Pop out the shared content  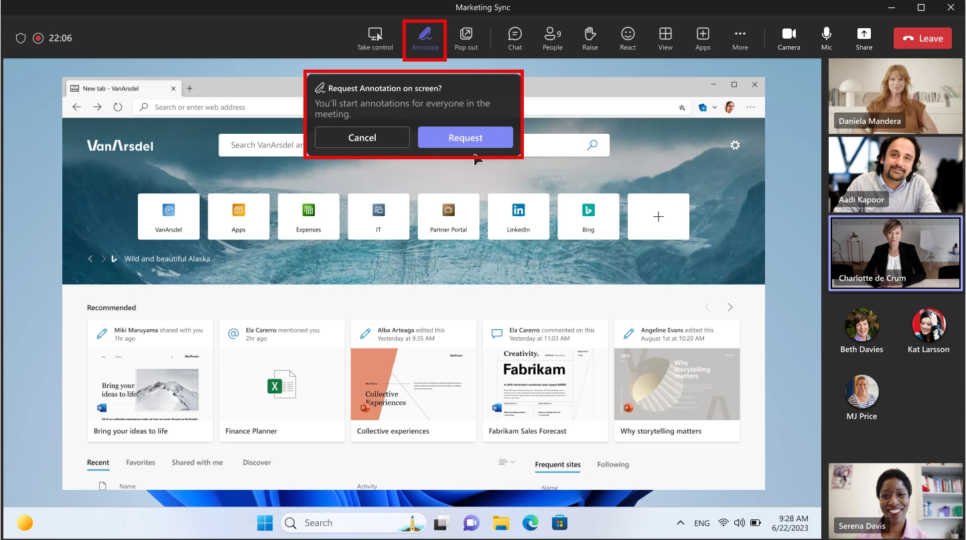click(466, 39)
